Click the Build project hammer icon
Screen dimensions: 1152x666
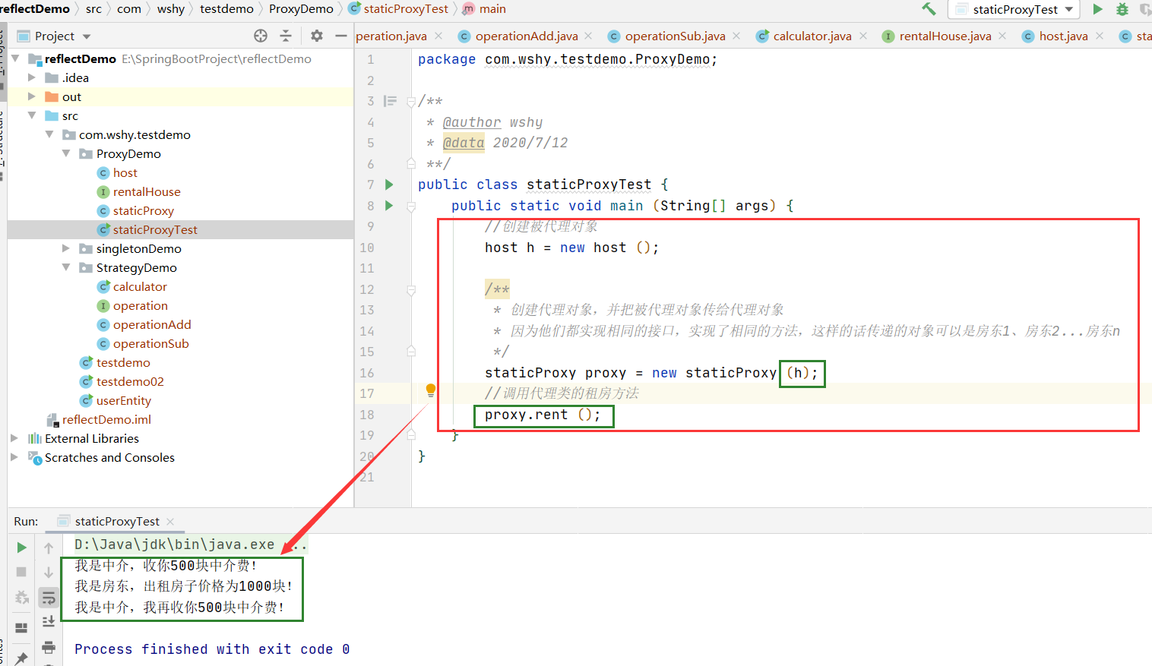coord(929,9)
